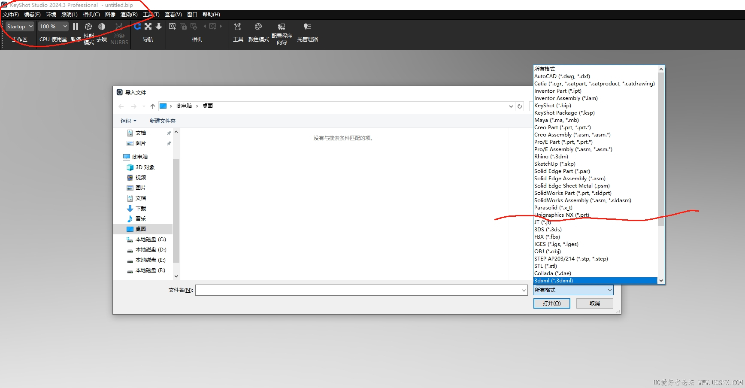Click the Reset Camera icon
745x388 pixels.
[x=194, y=27]
